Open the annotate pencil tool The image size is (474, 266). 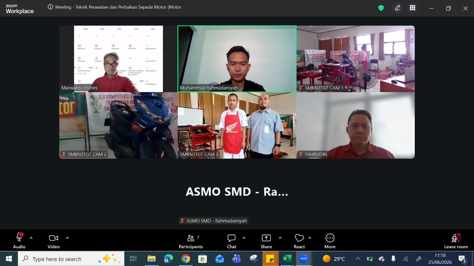(398, 8)
